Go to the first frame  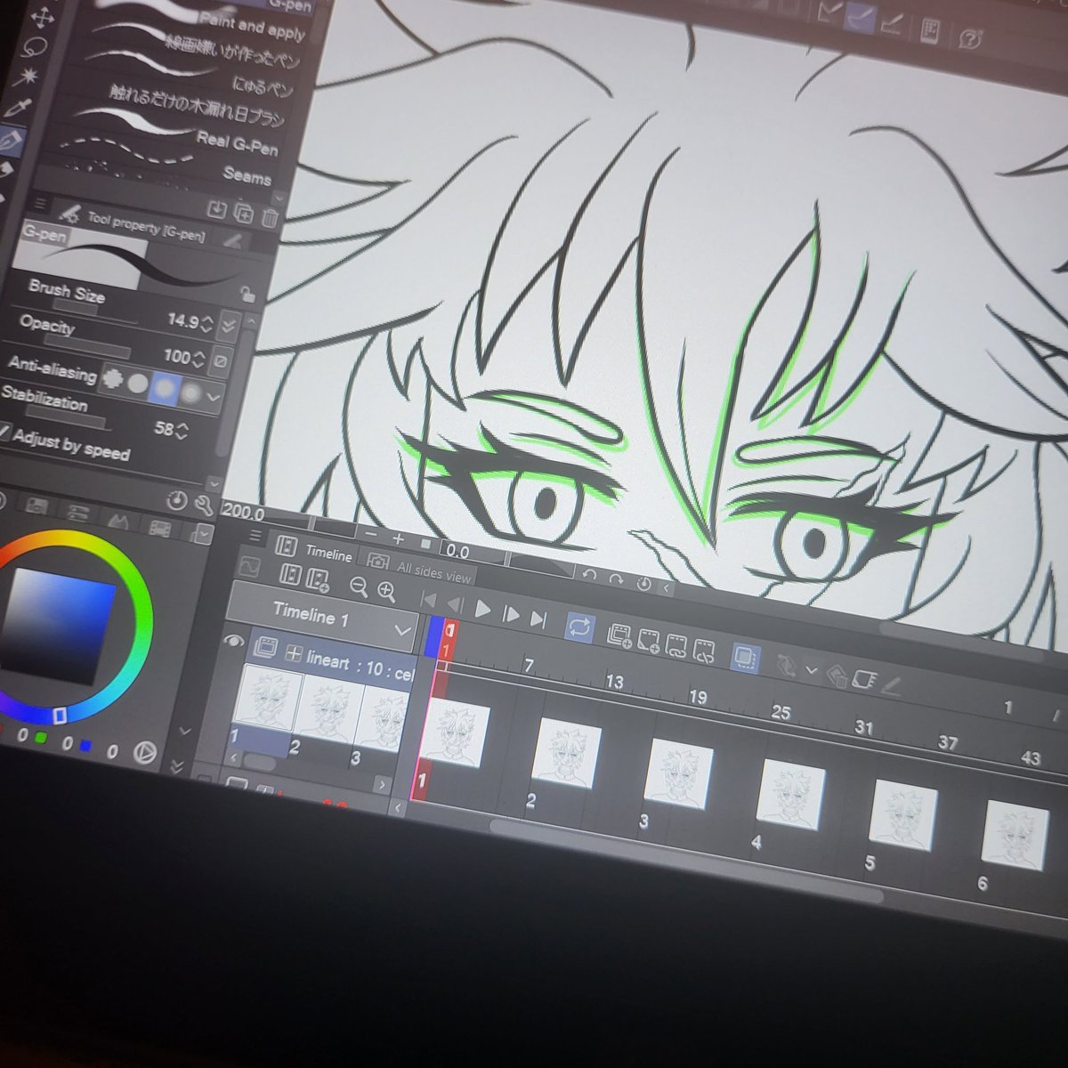click(427, 599)
